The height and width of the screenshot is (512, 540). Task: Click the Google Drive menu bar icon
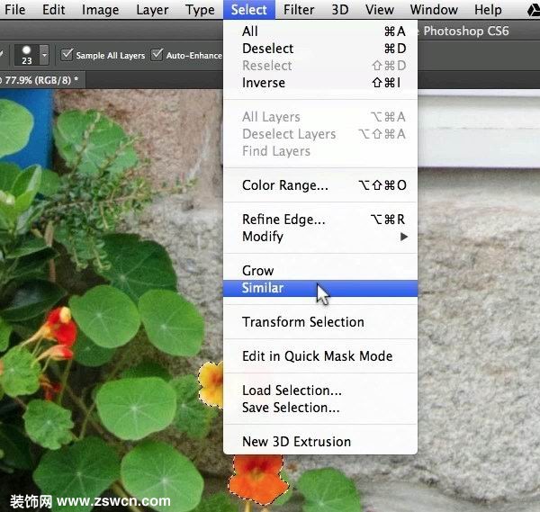tap(533, 10)
